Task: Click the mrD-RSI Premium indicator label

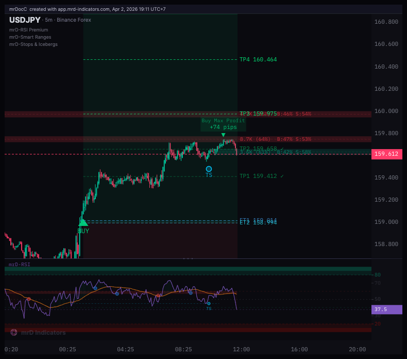Action: (28, 30)
